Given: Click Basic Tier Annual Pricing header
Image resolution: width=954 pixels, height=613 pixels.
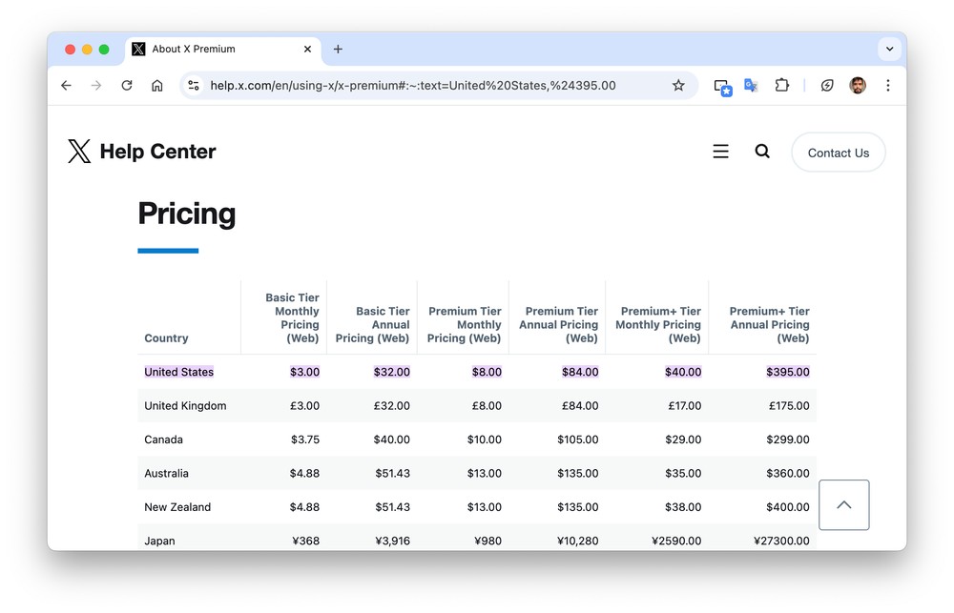Looking at the screenshot, I should click(x=372, y=325).
